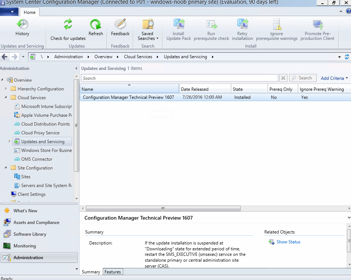Select Ignore prerequisite warnings icon
This screenshot has width=351, height=280.
tap(277, 24)
